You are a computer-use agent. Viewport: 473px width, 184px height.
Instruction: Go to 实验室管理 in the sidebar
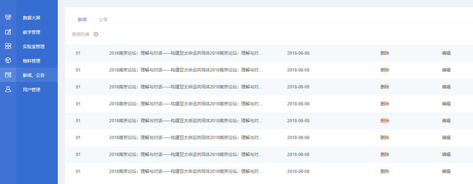click(x=29, y=46)
